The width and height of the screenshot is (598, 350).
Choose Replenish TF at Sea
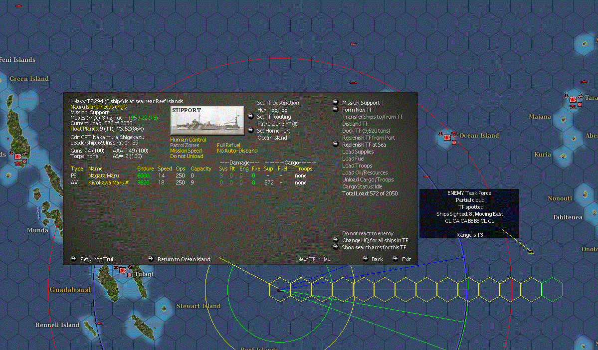pyautogui.click(x=364, y=145)
